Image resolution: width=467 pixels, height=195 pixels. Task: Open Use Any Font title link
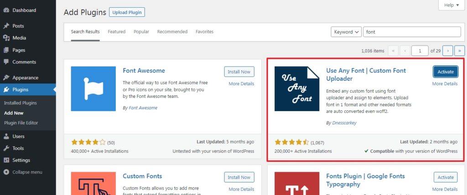click(366, 75)
